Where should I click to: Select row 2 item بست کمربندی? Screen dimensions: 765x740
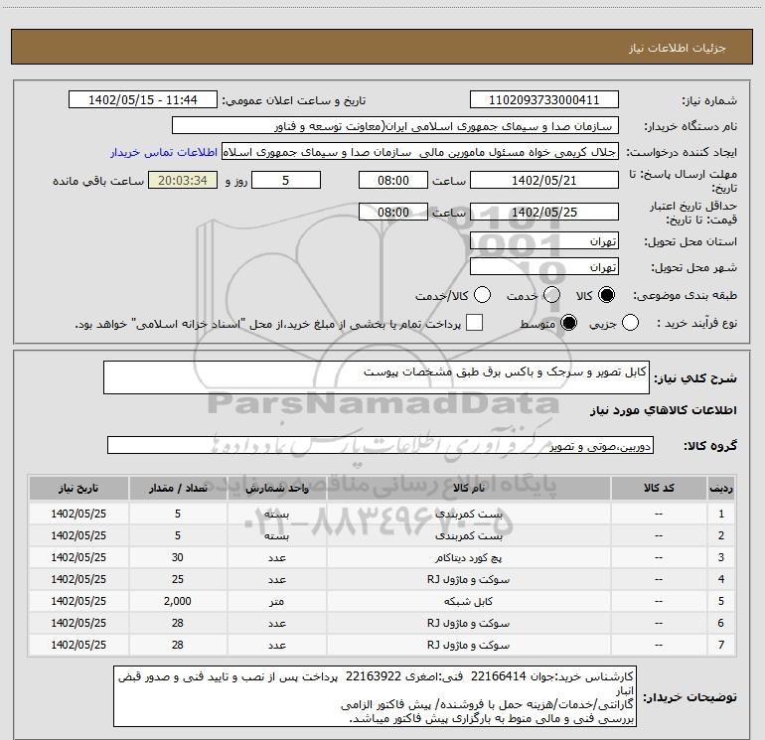[468, 535]
